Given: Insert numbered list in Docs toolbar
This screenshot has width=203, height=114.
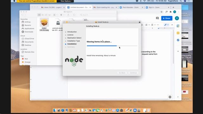Looking at the screenshot, I should coord(146,25).
